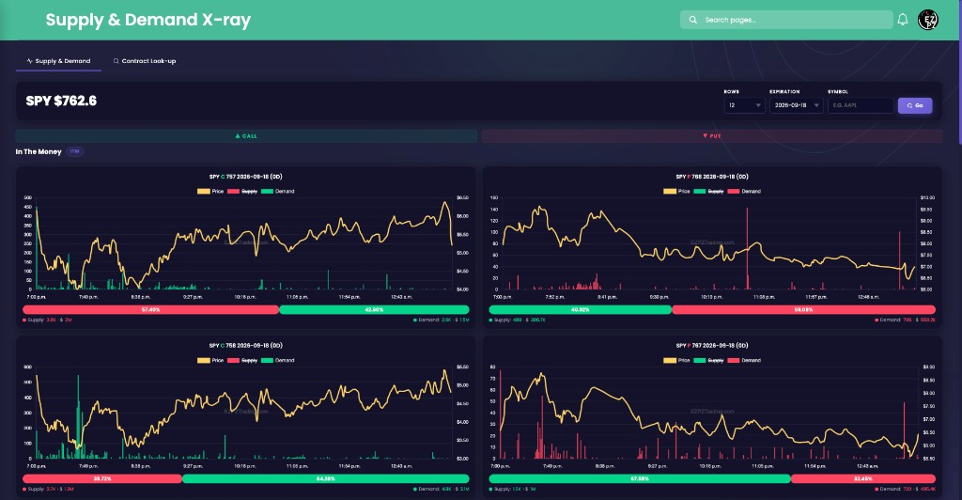962x500 pixels.
Task: Open the EZPZ user profile avatar
Action: pos(927,20)
